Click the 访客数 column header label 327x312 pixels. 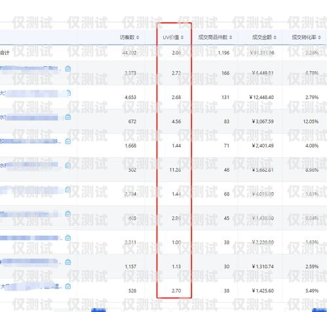click(x=127, y=37)
